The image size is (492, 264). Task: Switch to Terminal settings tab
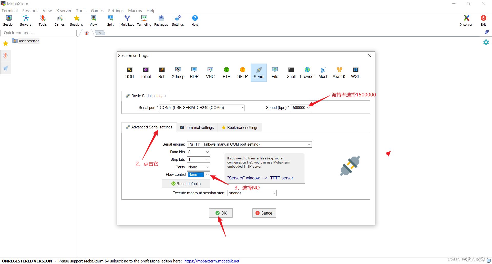(x=197, y=127)
